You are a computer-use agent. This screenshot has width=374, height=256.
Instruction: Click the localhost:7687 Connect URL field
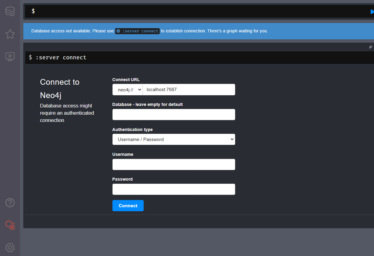point(189,89)
